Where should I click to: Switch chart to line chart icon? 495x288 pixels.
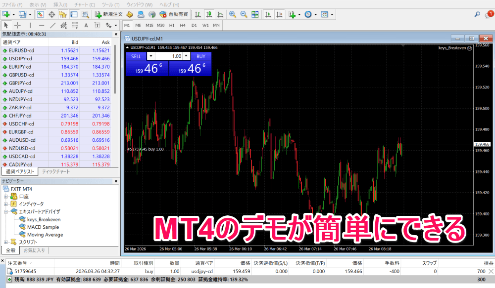220,14
